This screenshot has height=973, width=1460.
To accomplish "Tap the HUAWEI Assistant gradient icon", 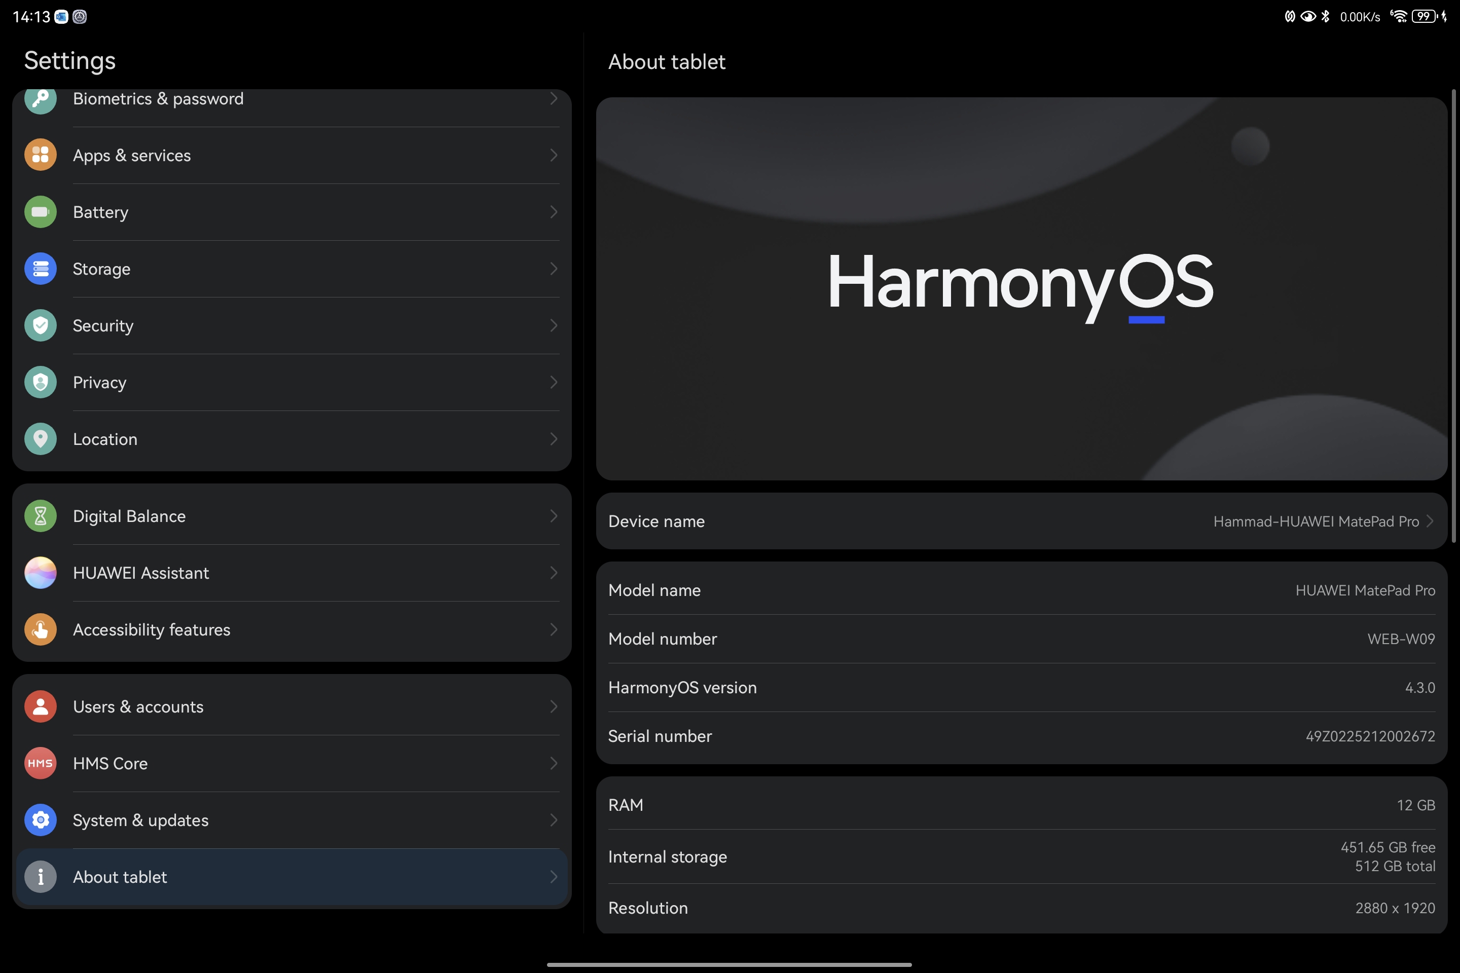I will 41,573.
